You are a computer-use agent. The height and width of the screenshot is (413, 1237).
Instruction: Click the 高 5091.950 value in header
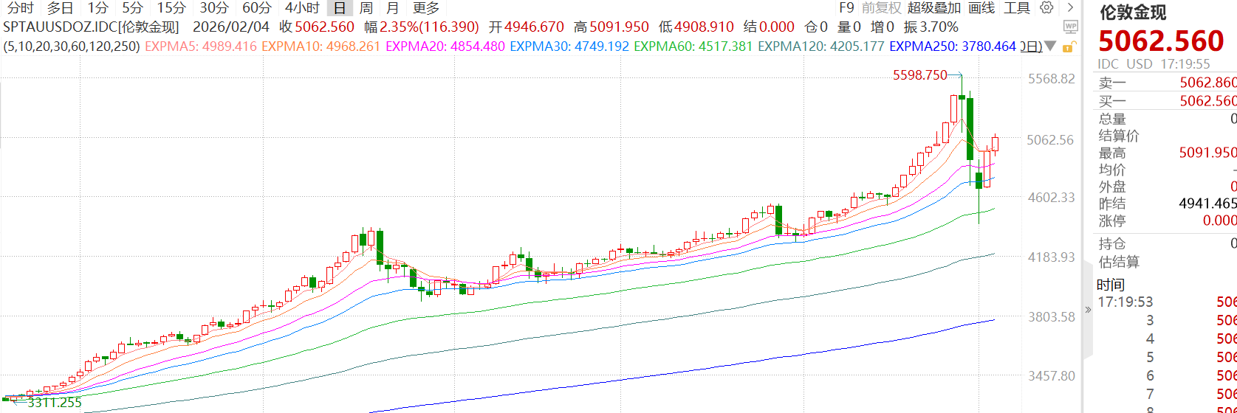[x=611, y=27]
